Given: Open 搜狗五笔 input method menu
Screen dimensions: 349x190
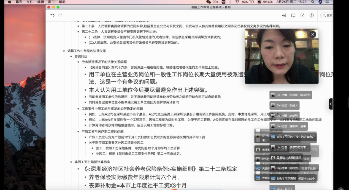Looking at the screenshot, I should tap(265, 2).
